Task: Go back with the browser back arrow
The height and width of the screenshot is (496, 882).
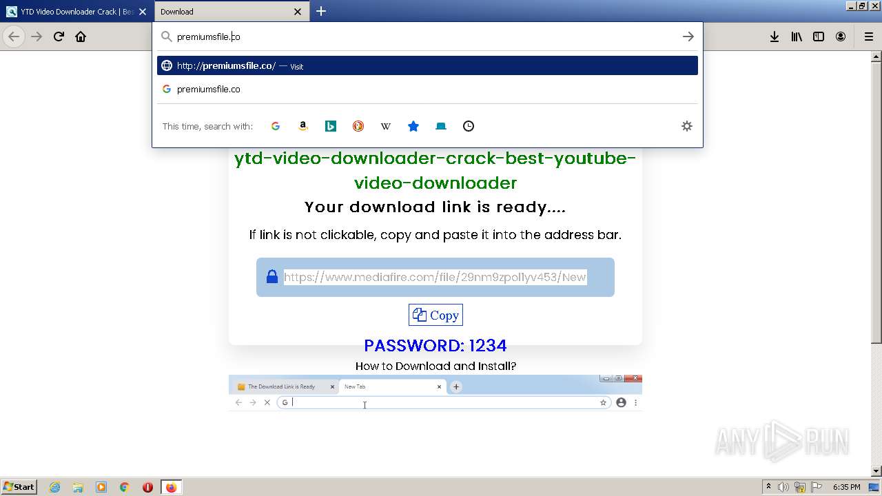Action: (x=14, y=37)
